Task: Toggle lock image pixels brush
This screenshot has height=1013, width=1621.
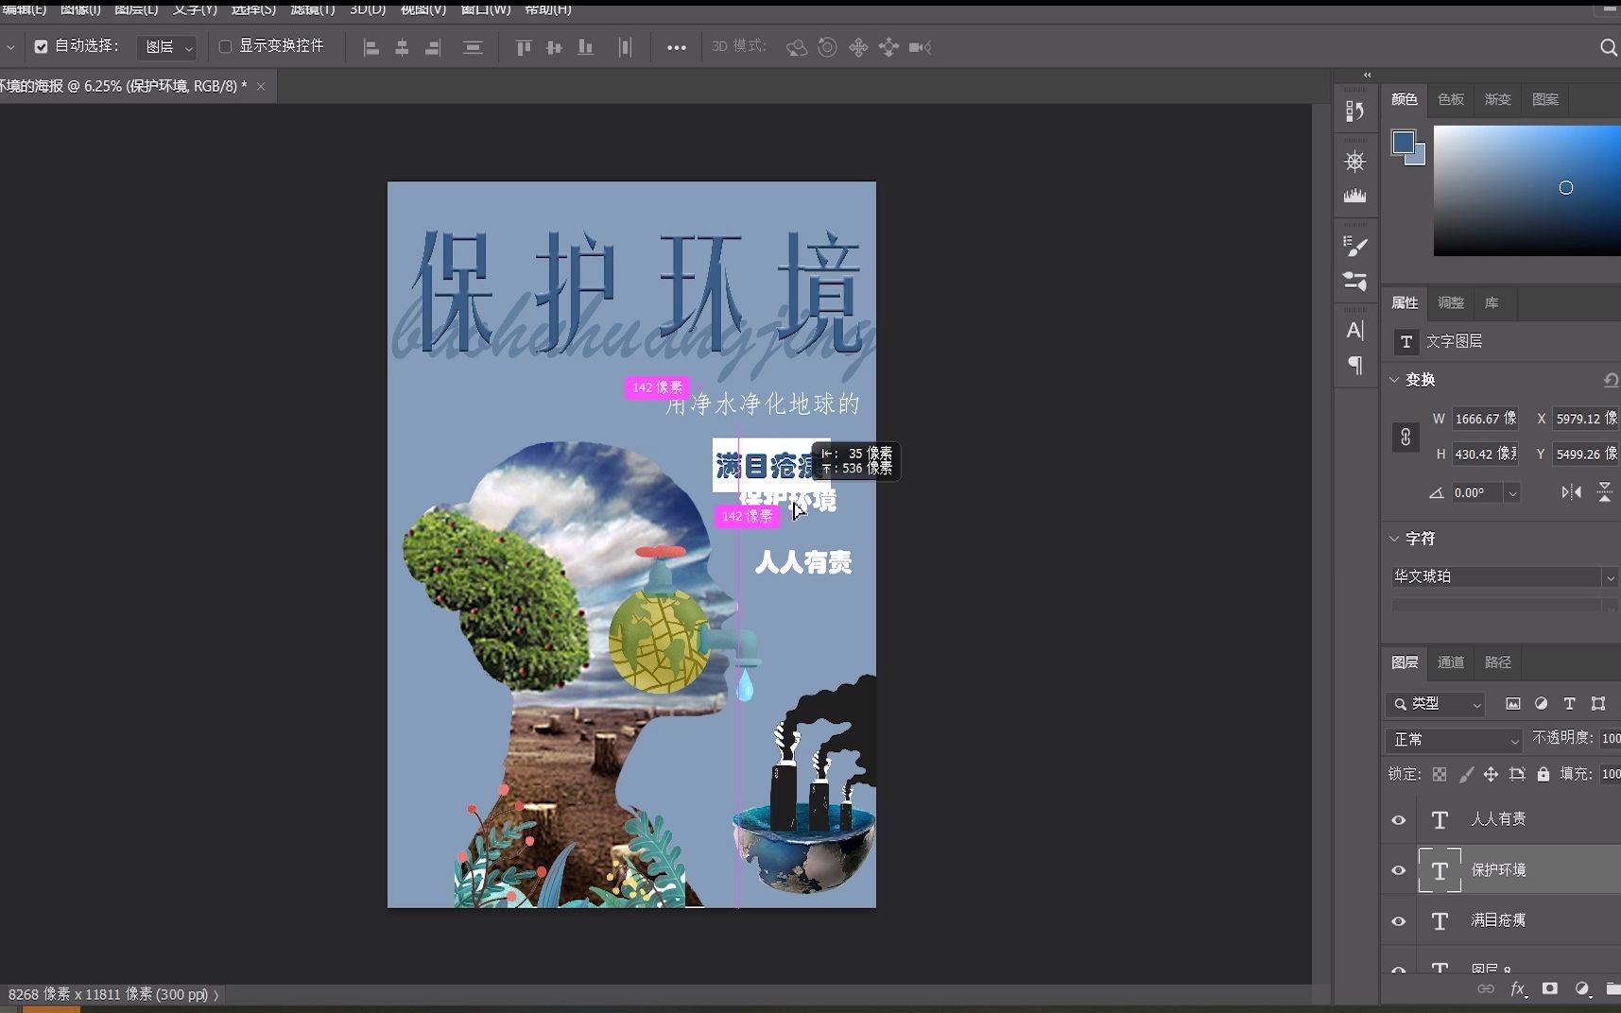Action: (1466, 774)
